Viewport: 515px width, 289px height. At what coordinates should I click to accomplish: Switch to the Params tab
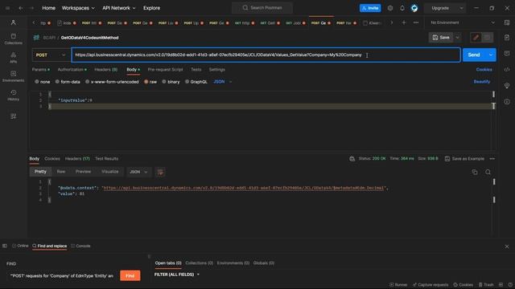coord(41,70)
